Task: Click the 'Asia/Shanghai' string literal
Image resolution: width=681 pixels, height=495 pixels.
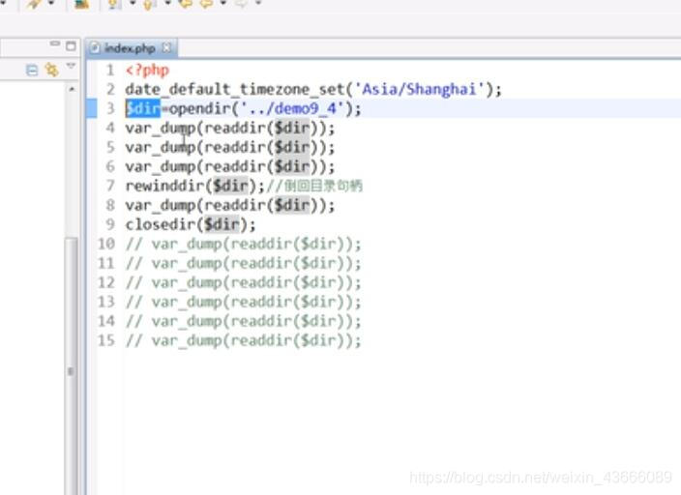Action: coord(419,90)
